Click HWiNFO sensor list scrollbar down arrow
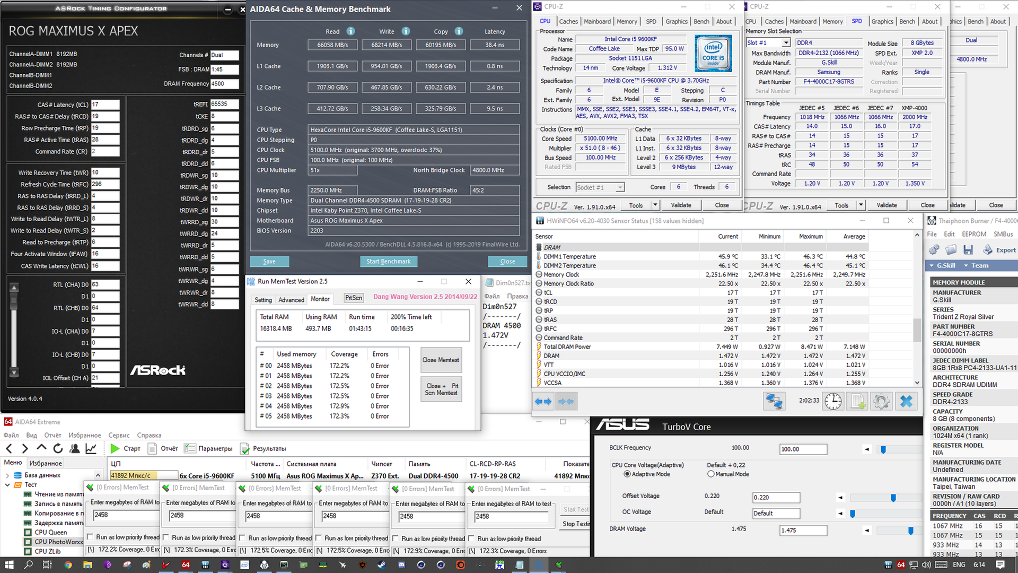 coord(917,383)
